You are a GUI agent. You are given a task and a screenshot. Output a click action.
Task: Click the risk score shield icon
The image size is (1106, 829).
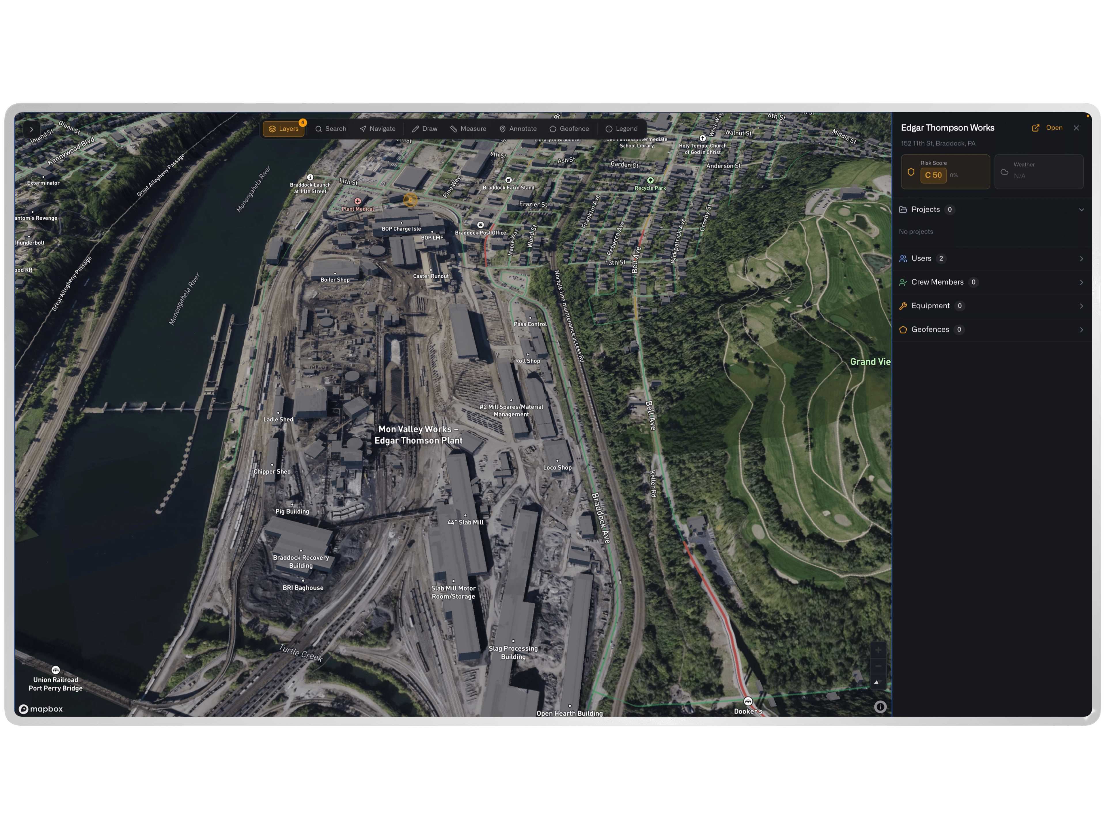click(x=911, y=172)
